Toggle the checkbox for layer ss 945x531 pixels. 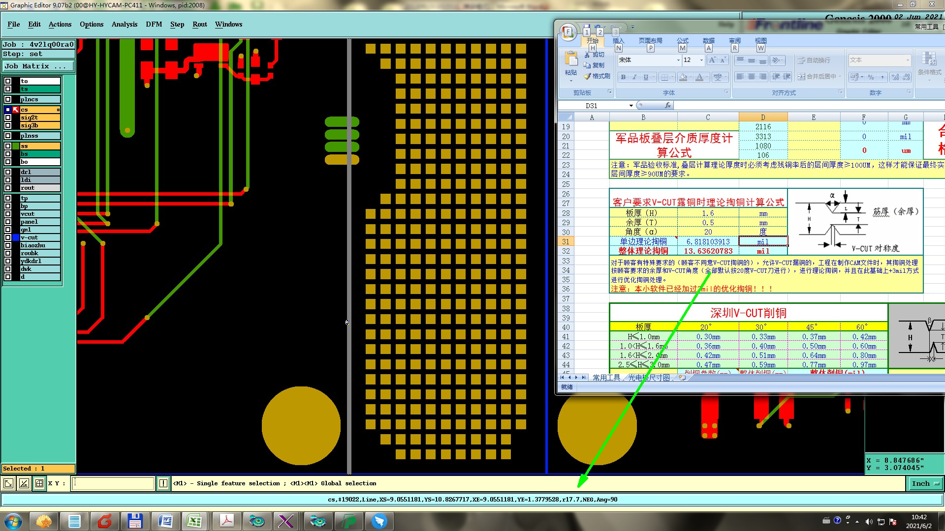(x=8, y=146)
